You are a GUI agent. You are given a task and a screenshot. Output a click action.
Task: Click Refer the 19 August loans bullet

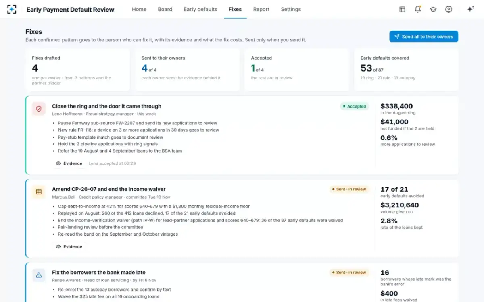120,151
